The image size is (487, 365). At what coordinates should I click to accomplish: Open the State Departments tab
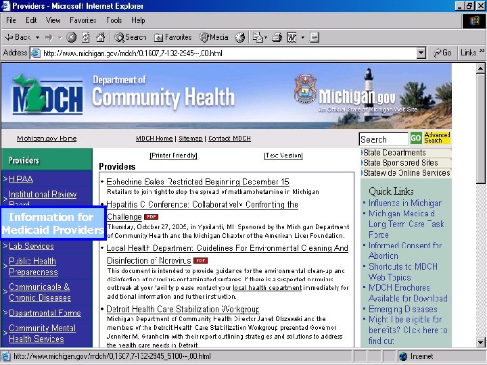(407, 153)
